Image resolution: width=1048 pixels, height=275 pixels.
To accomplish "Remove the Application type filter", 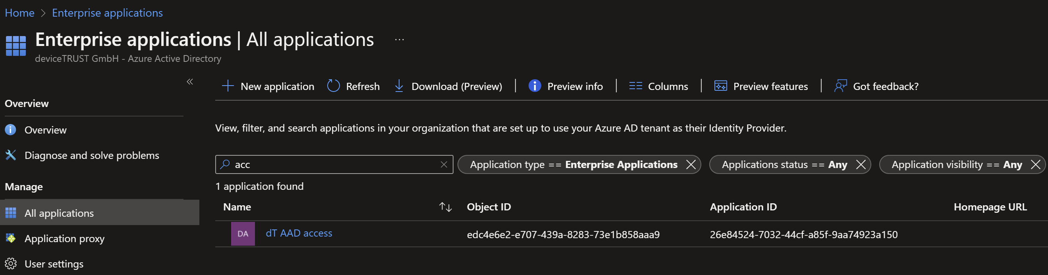I will point(691,164).
